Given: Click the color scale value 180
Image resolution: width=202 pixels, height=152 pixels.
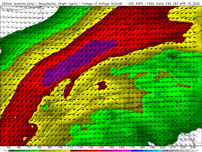Looking at the screenshot, I should tap(142, 147).
